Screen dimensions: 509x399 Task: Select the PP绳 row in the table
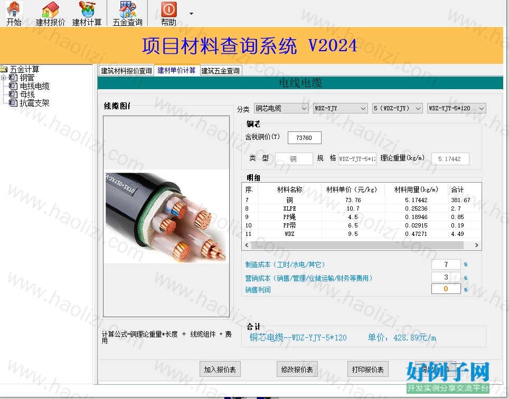pos(361,217)
